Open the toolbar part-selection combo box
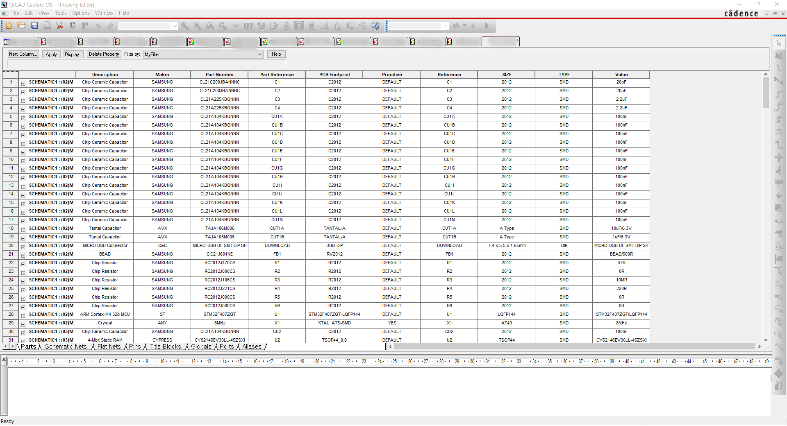The width and height of the screenshot is (787, 426). pyautogui.click(x=148, y=26)
